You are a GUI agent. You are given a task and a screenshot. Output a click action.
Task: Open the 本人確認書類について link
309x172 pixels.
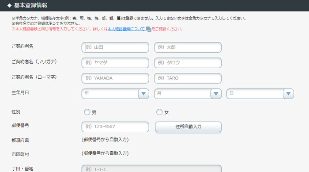[x=127, y=29]
